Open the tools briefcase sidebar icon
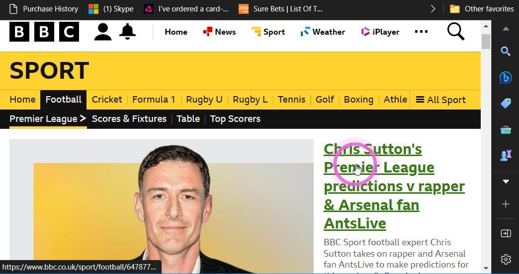 coord(506,130)
